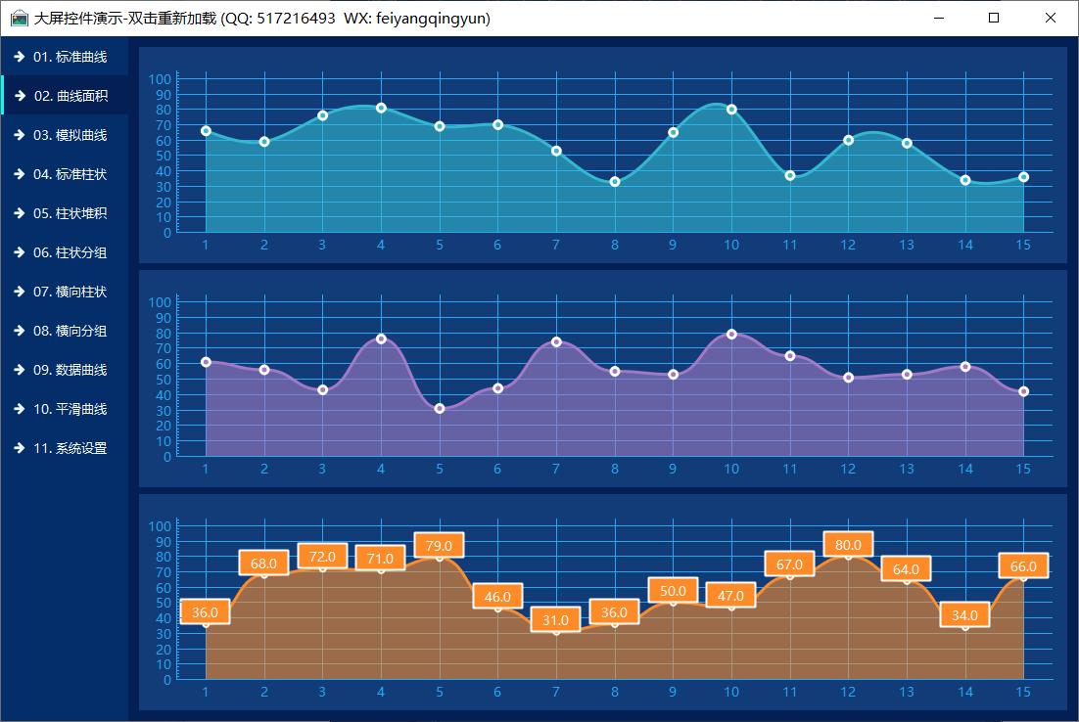This screenshot has height=722, width=1079.
Task: Click the app icon in title bar
Action: 19,18
